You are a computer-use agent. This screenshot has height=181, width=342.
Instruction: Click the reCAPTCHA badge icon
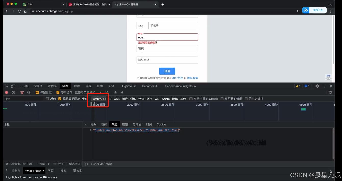pos(328,77)
